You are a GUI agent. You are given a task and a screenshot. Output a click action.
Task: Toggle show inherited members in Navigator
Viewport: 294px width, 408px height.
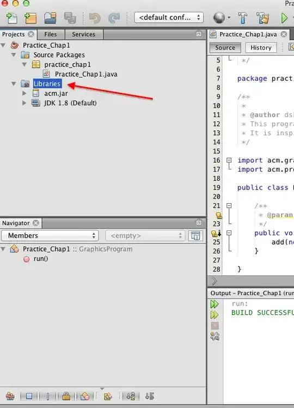pyautogui.click(x=10, y=396)
